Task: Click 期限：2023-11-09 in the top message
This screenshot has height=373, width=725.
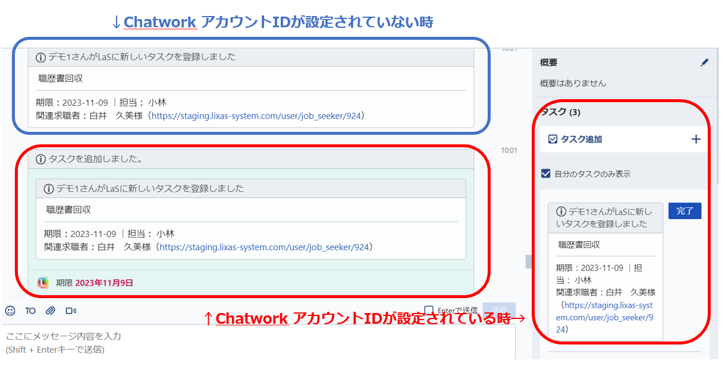Action: (71, 102)
